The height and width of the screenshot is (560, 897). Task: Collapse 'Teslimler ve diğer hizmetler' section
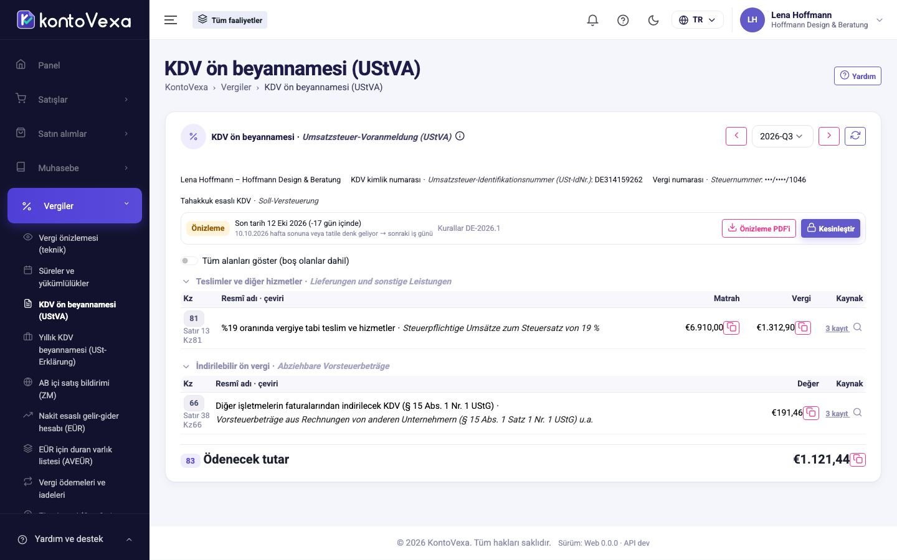[186, 281]
